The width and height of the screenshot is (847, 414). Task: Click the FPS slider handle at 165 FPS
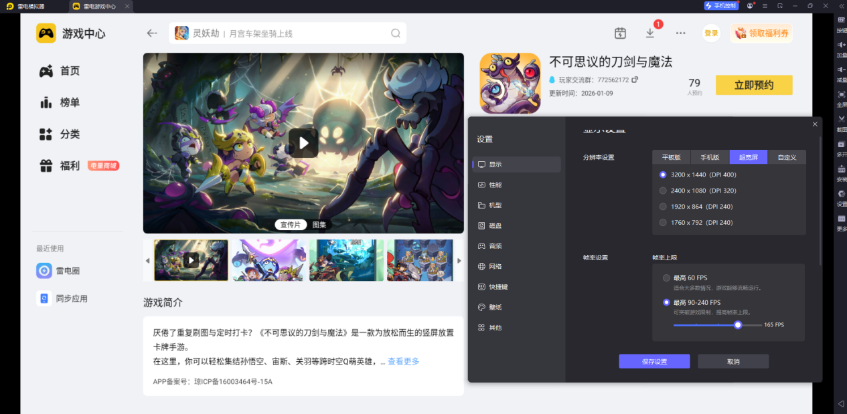pos(738,325)
